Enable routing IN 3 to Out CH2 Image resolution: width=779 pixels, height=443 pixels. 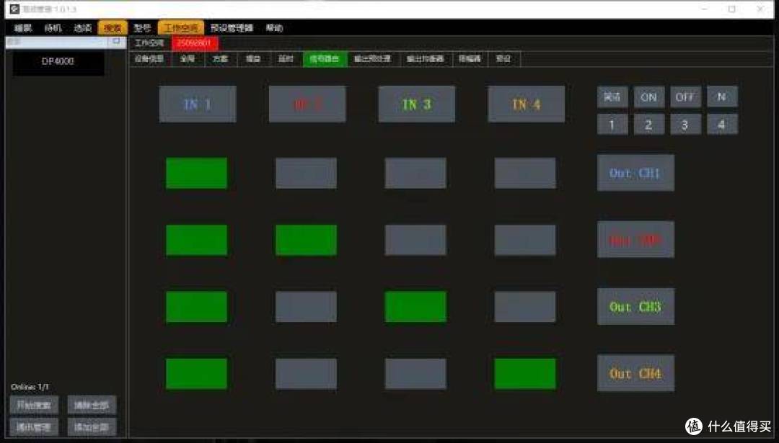(415, 240)
